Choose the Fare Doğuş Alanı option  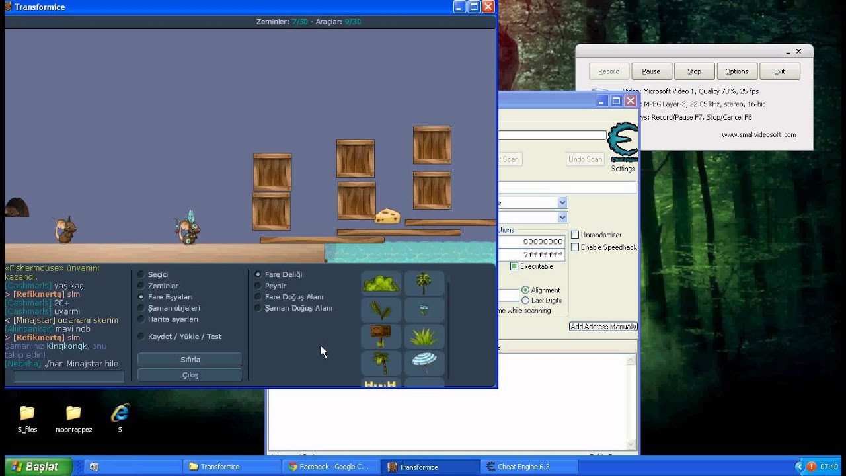[258, 297]
